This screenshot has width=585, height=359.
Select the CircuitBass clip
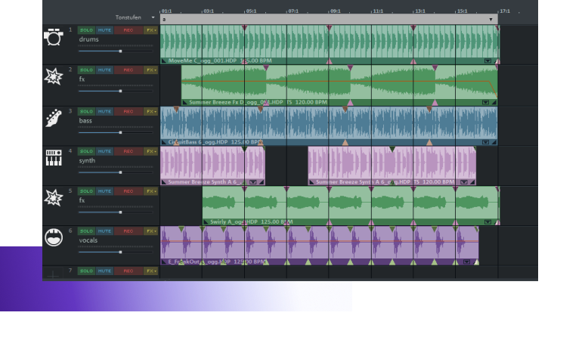coord(329,126)
